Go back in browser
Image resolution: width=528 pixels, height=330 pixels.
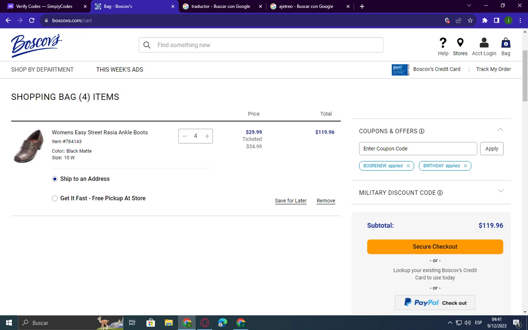point(8,20)
